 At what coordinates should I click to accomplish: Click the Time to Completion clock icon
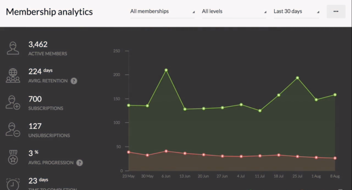(x=13, y=183)
